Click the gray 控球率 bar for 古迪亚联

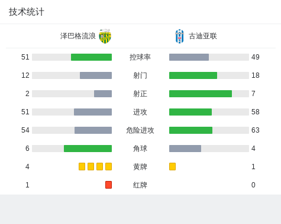click(189, 57)
